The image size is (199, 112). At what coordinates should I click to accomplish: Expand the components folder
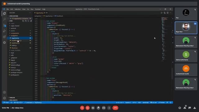pyautogui.click(x=20, y=33)
